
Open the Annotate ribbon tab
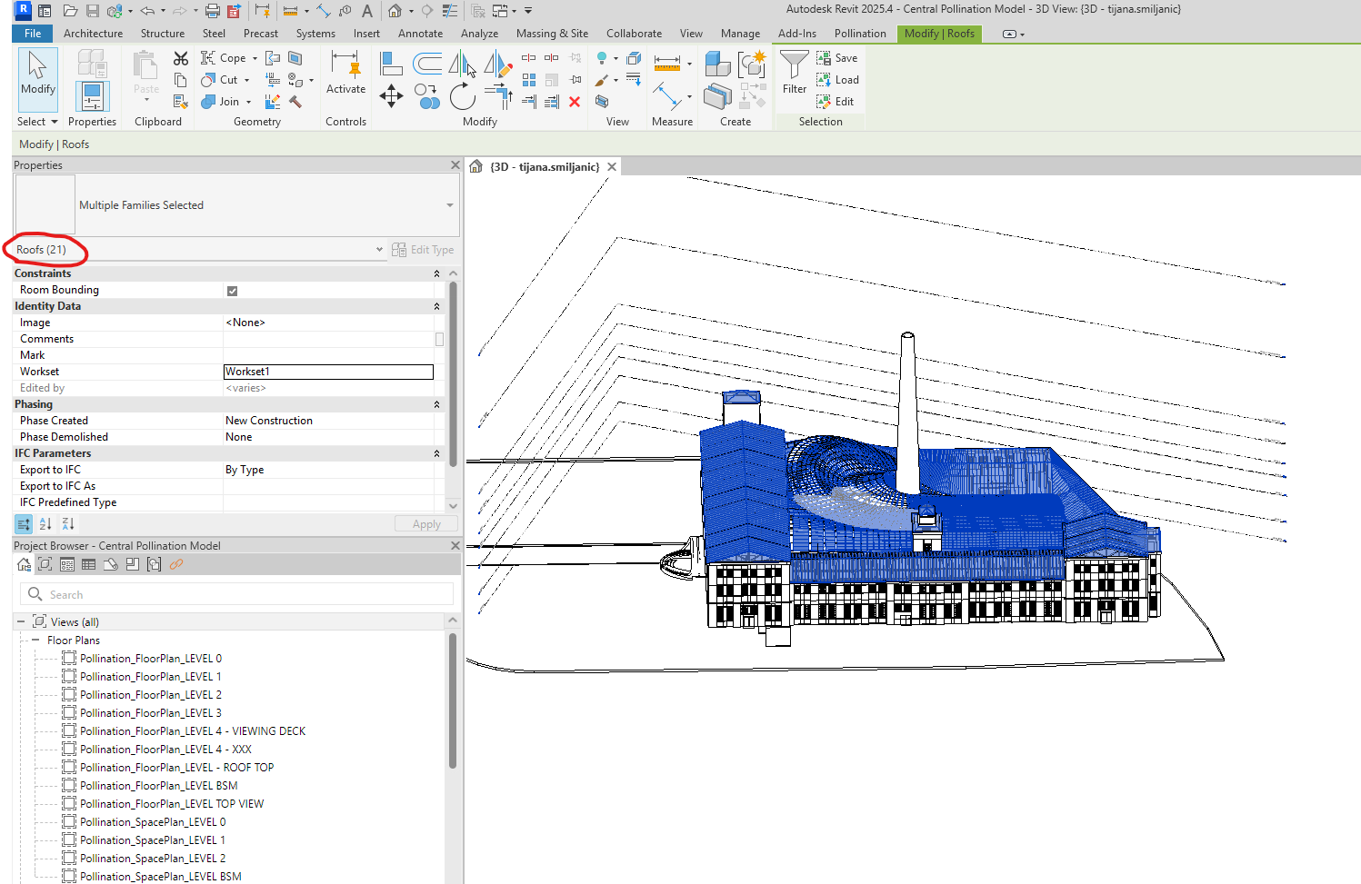tap(420, 34)
